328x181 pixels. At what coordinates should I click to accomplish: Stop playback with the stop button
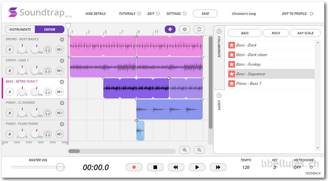155,167
